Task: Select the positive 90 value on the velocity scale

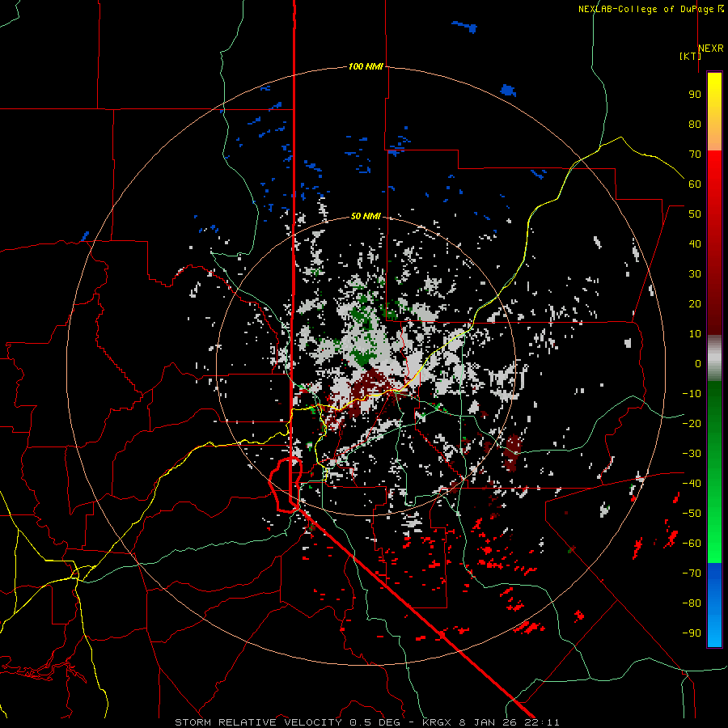Action: pos(695,95)
